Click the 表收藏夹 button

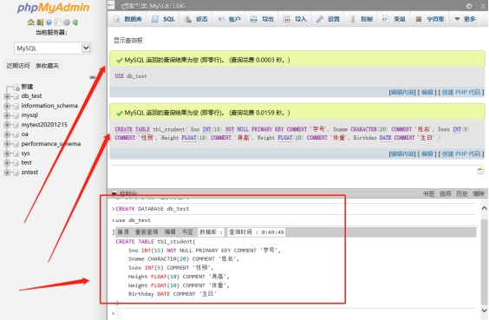[47, 66]
